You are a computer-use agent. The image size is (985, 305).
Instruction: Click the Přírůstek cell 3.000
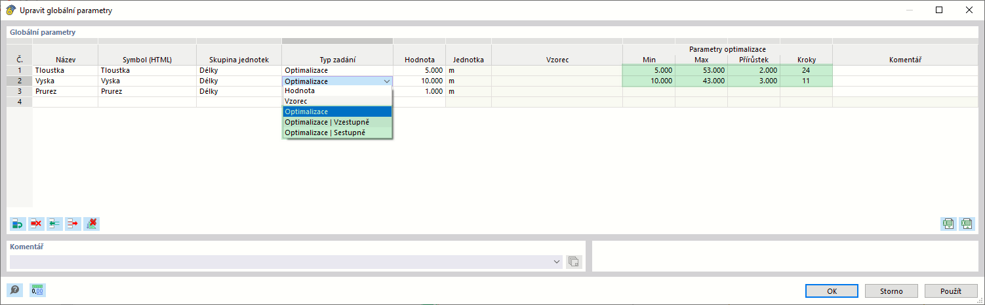[x=754, y=81]
